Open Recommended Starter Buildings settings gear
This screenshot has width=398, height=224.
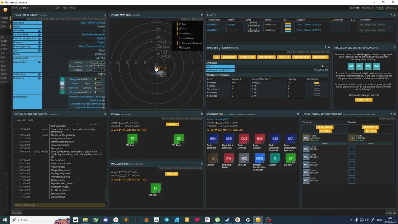394,48
